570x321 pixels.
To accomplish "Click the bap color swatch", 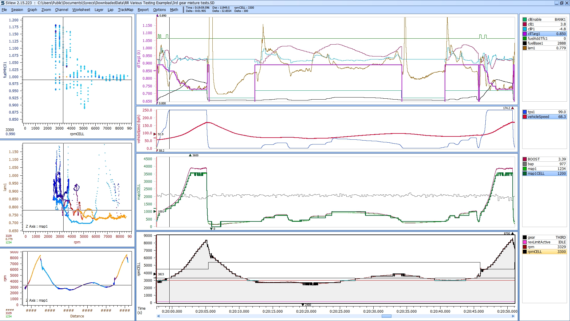I will pyautogui.click(x=525, y=164).
